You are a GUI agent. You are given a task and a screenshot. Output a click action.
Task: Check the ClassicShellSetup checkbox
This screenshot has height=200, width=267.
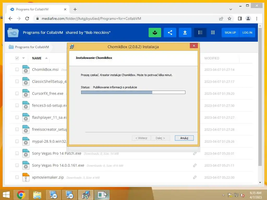17,82
